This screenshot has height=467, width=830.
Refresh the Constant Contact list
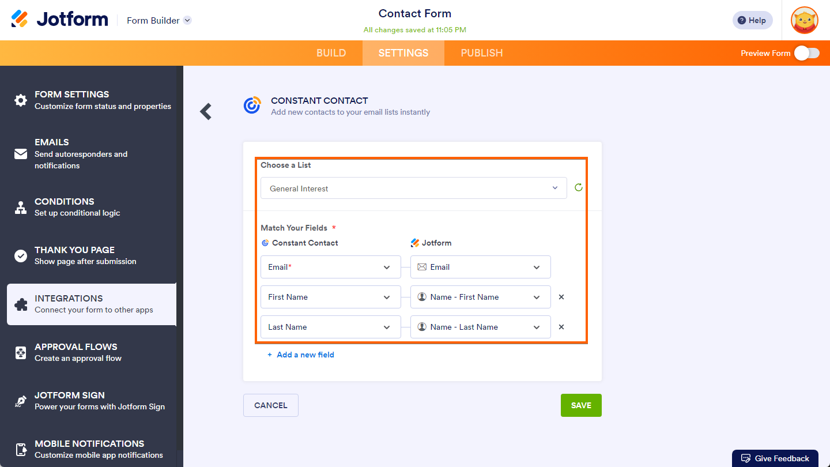[x=579, y=187]
